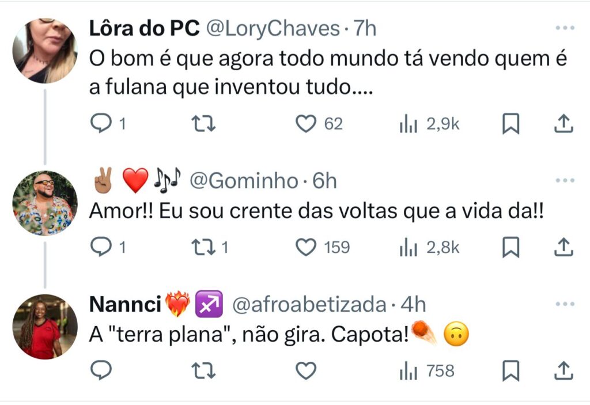Retweet Nannci's terra plana tweet
Viewport: 590px width, 405px height.
coord(202,372)
